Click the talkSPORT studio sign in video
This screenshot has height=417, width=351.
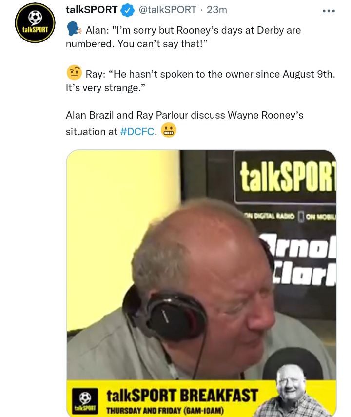pyautogui.click(x=285, y=177)
